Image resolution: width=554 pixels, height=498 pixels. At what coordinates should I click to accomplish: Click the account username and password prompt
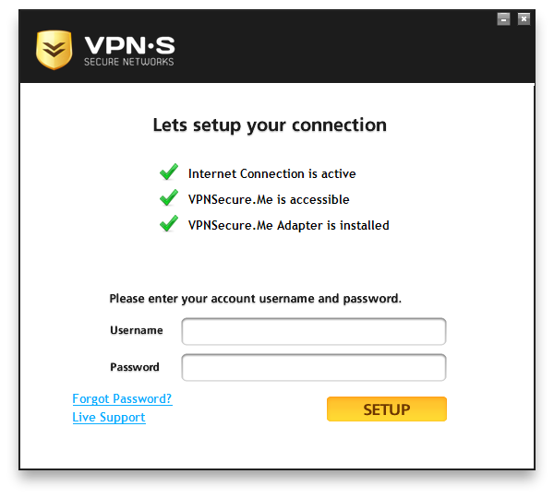click(256, 299)
